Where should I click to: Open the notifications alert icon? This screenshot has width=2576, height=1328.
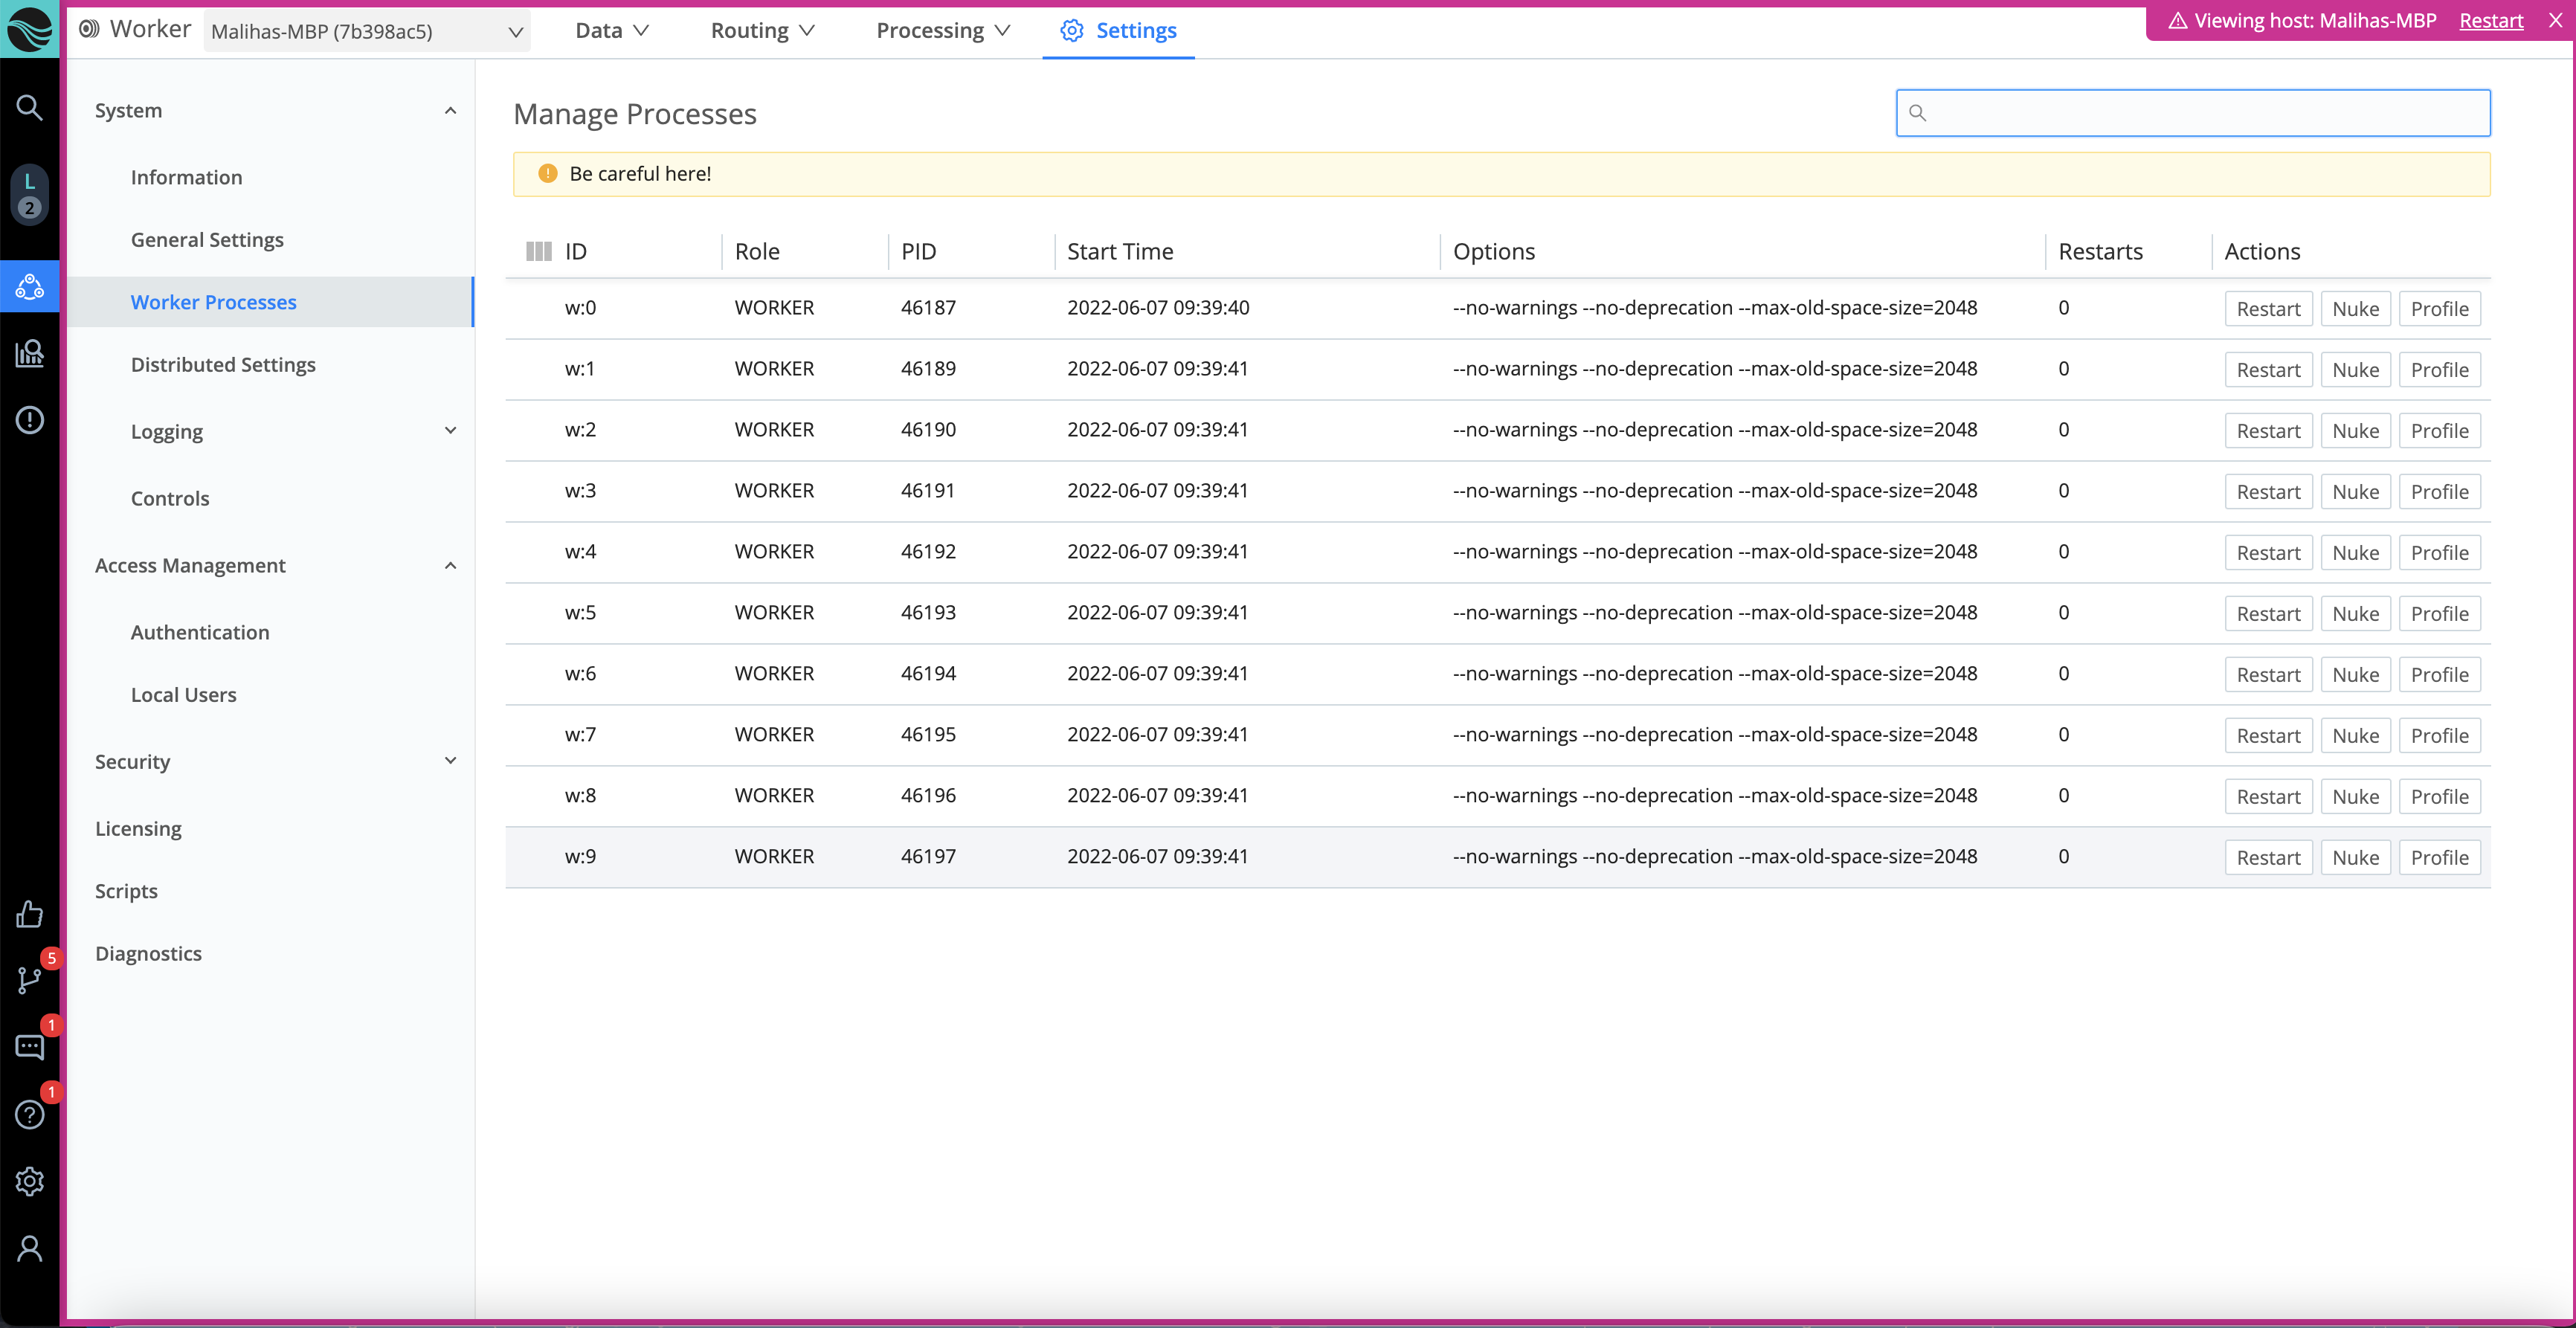click(29, 420)
